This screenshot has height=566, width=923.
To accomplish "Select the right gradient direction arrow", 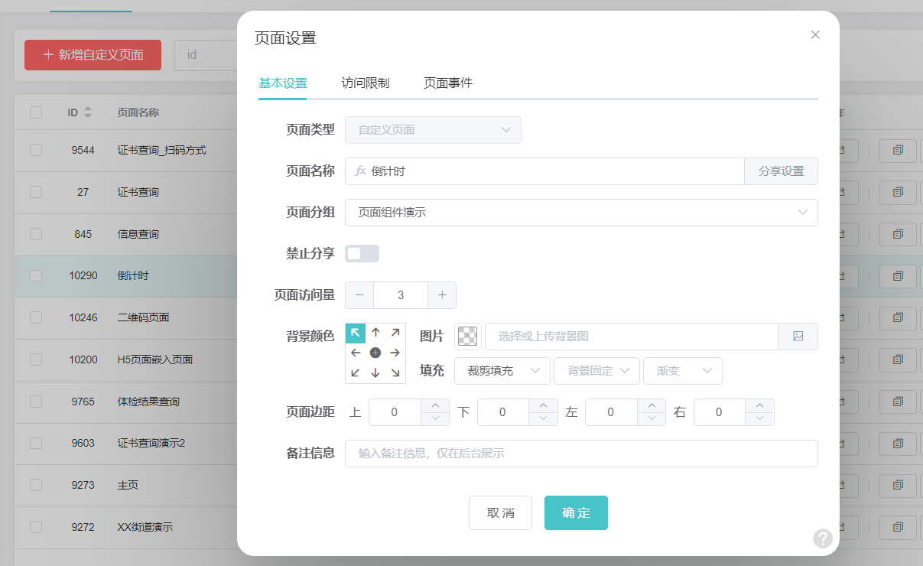I will point(395,353).
